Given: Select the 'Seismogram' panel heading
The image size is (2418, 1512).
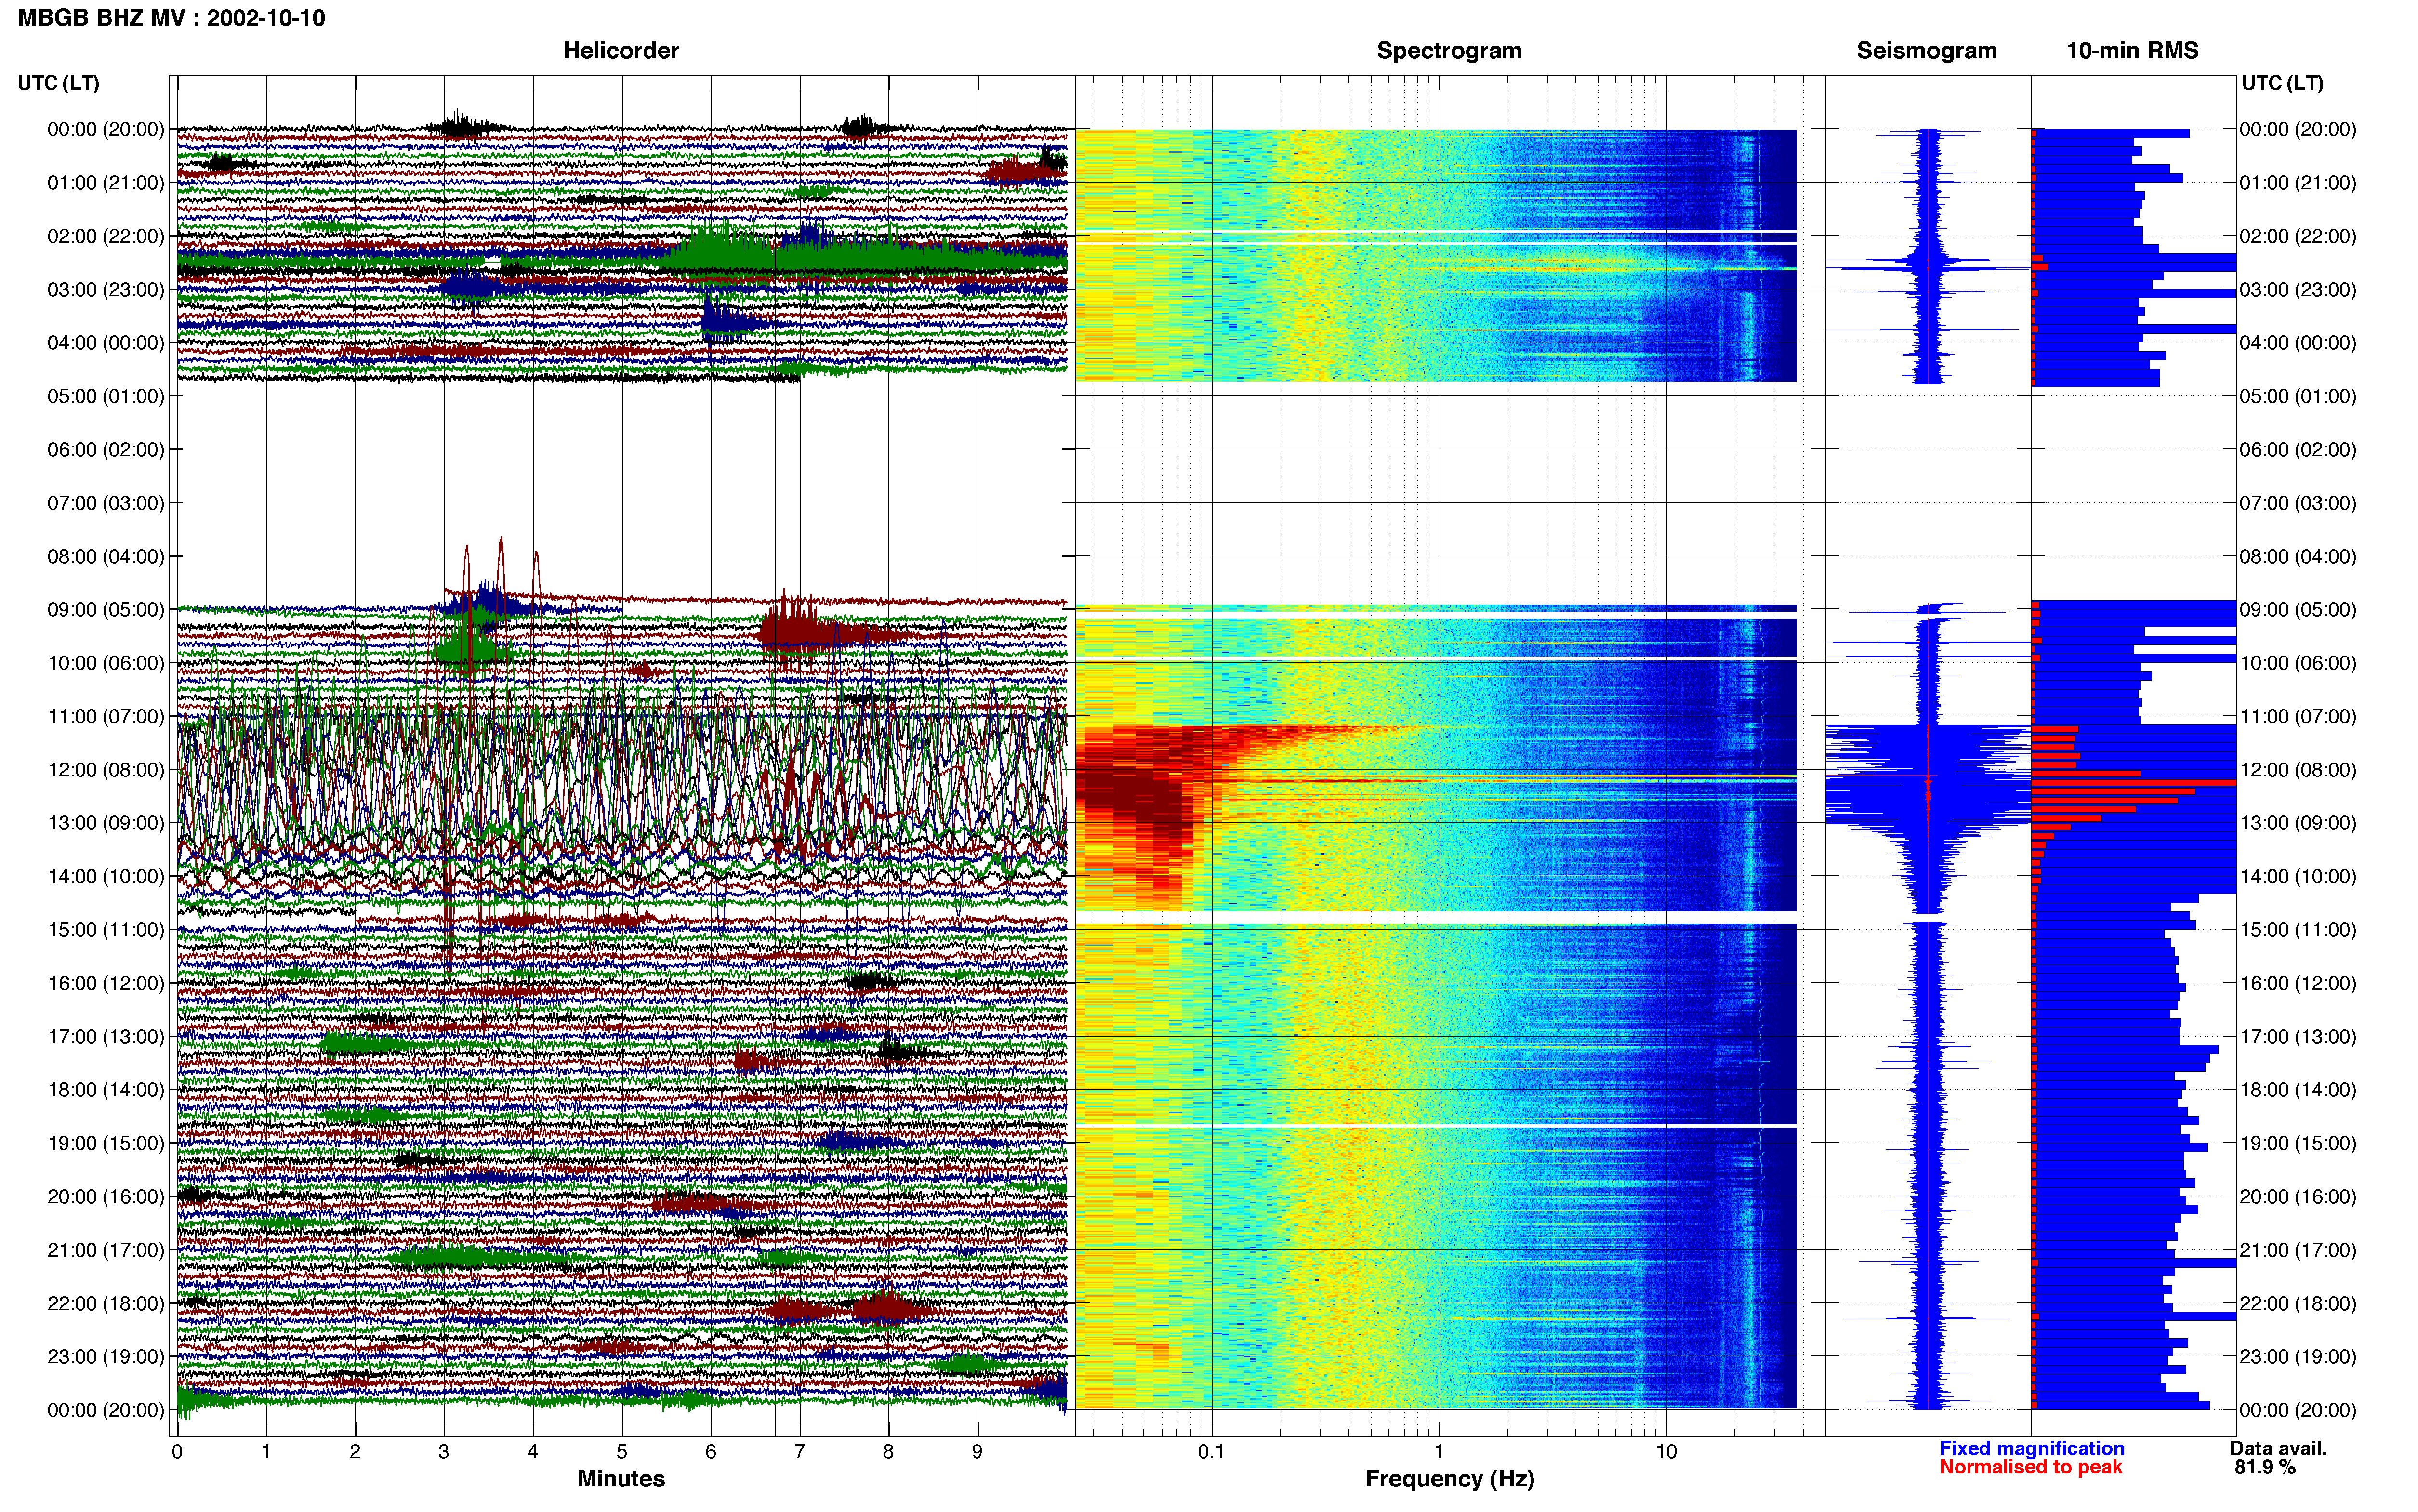Looking at the screenshot, I should click(1926, 51).
